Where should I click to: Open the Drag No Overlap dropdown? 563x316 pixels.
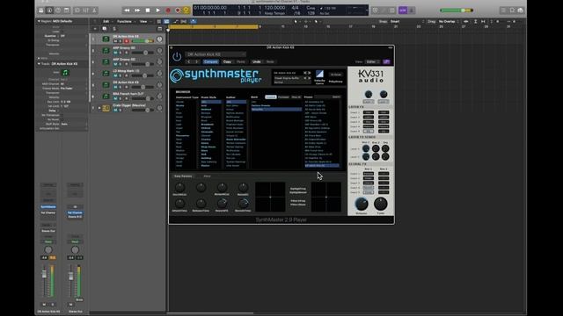449,21
